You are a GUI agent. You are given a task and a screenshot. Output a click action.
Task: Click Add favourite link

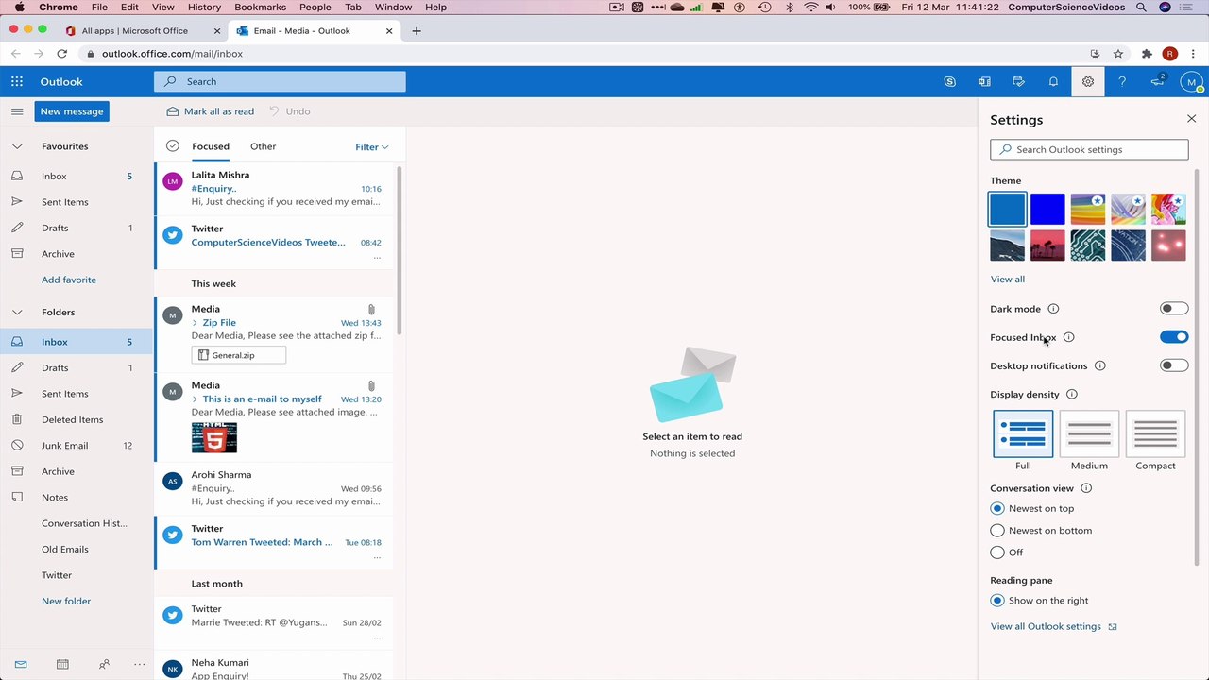pyautogui.click(x=69, y=280)
